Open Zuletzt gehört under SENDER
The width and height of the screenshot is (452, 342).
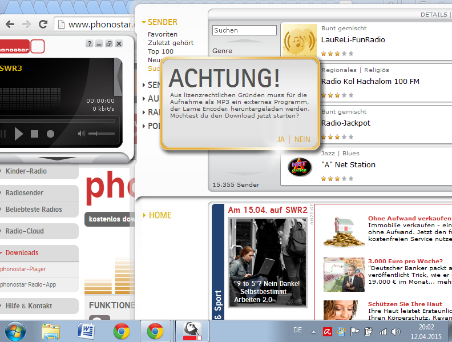(171, 43)
